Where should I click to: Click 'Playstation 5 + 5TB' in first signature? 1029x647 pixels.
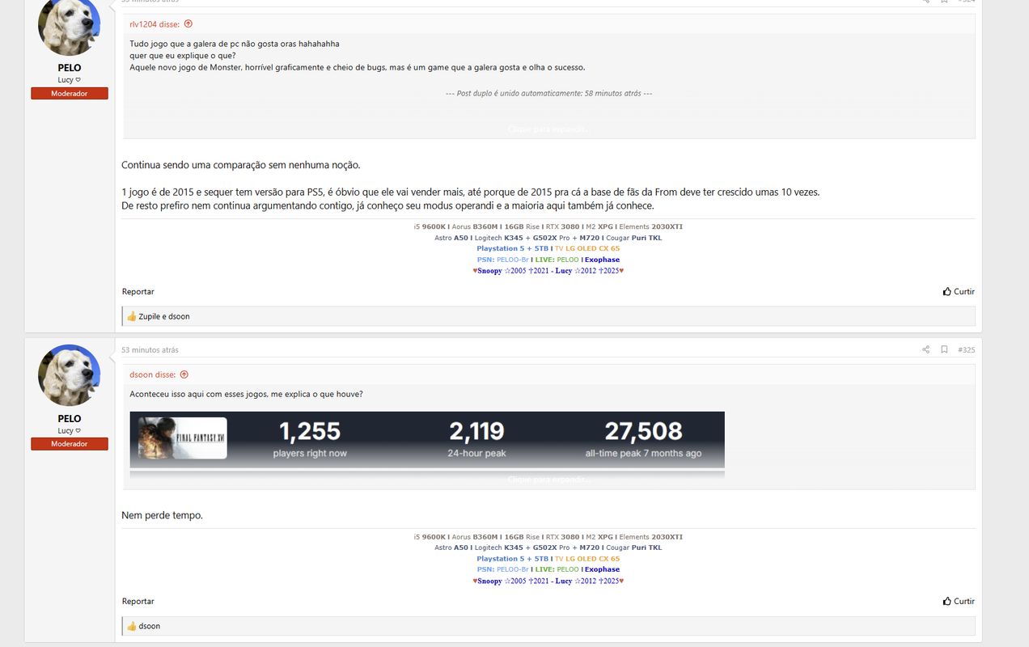511,248
